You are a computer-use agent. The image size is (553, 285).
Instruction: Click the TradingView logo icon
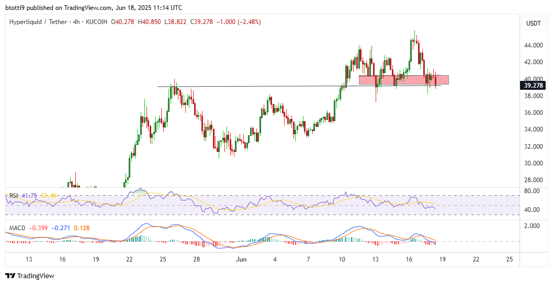tap(10, 276)
